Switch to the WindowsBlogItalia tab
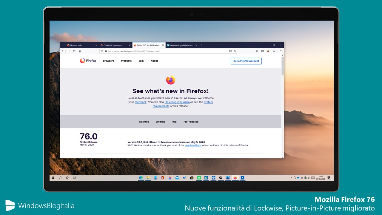Screen dimensions: 382x215 [182, 45]
